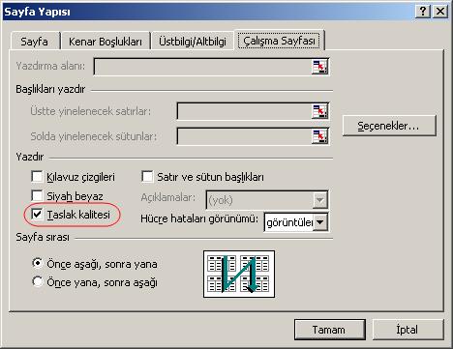453x349 pixels.
Task: Click range picker for Solda yinelenecek sütunlar
Action: coord(319,136)
